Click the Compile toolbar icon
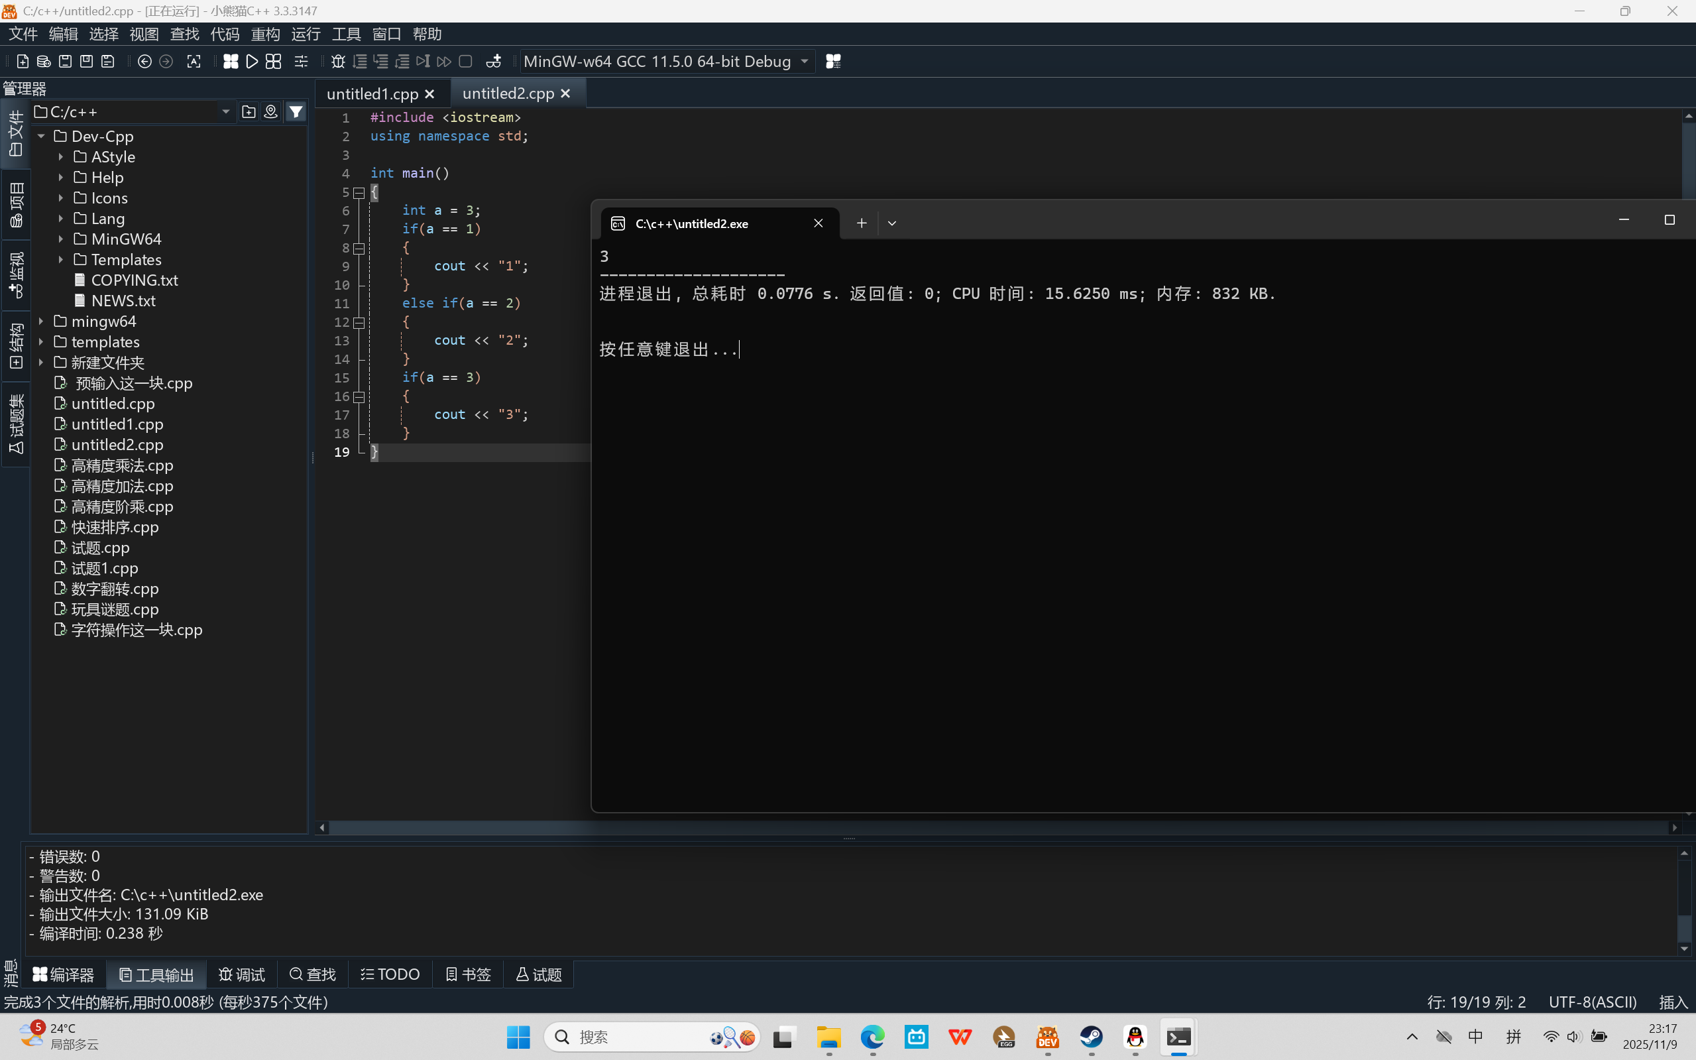 pos(231,62)
